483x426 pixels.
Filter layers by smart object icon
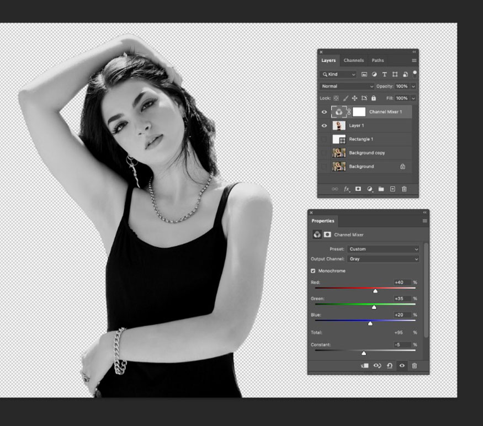click(x=405, y=74)
